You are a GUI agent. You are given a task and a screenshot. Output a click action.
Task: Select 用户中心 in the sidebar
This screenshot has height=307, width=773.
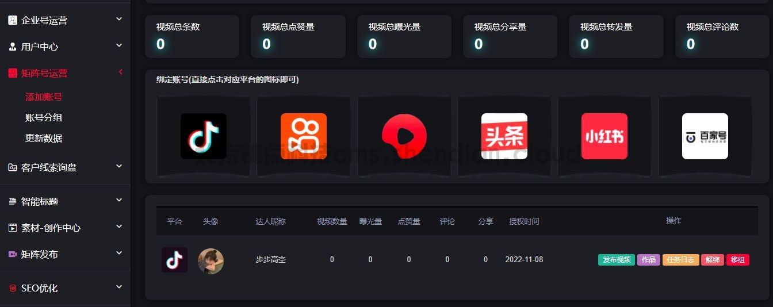point(40,47)
